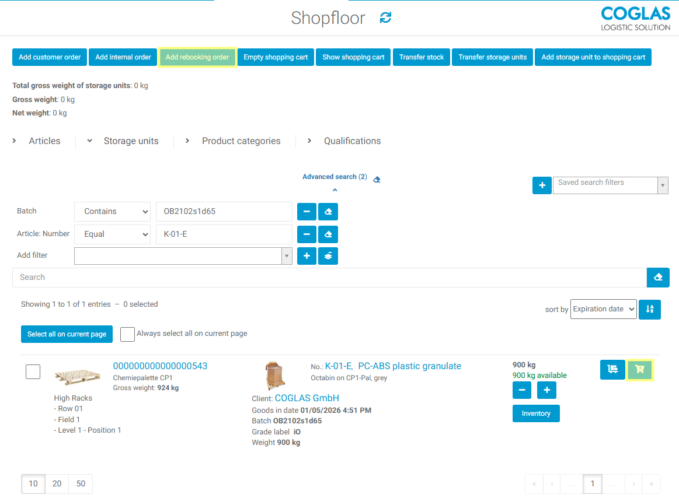Refresh the Shopfloor view

385,17
